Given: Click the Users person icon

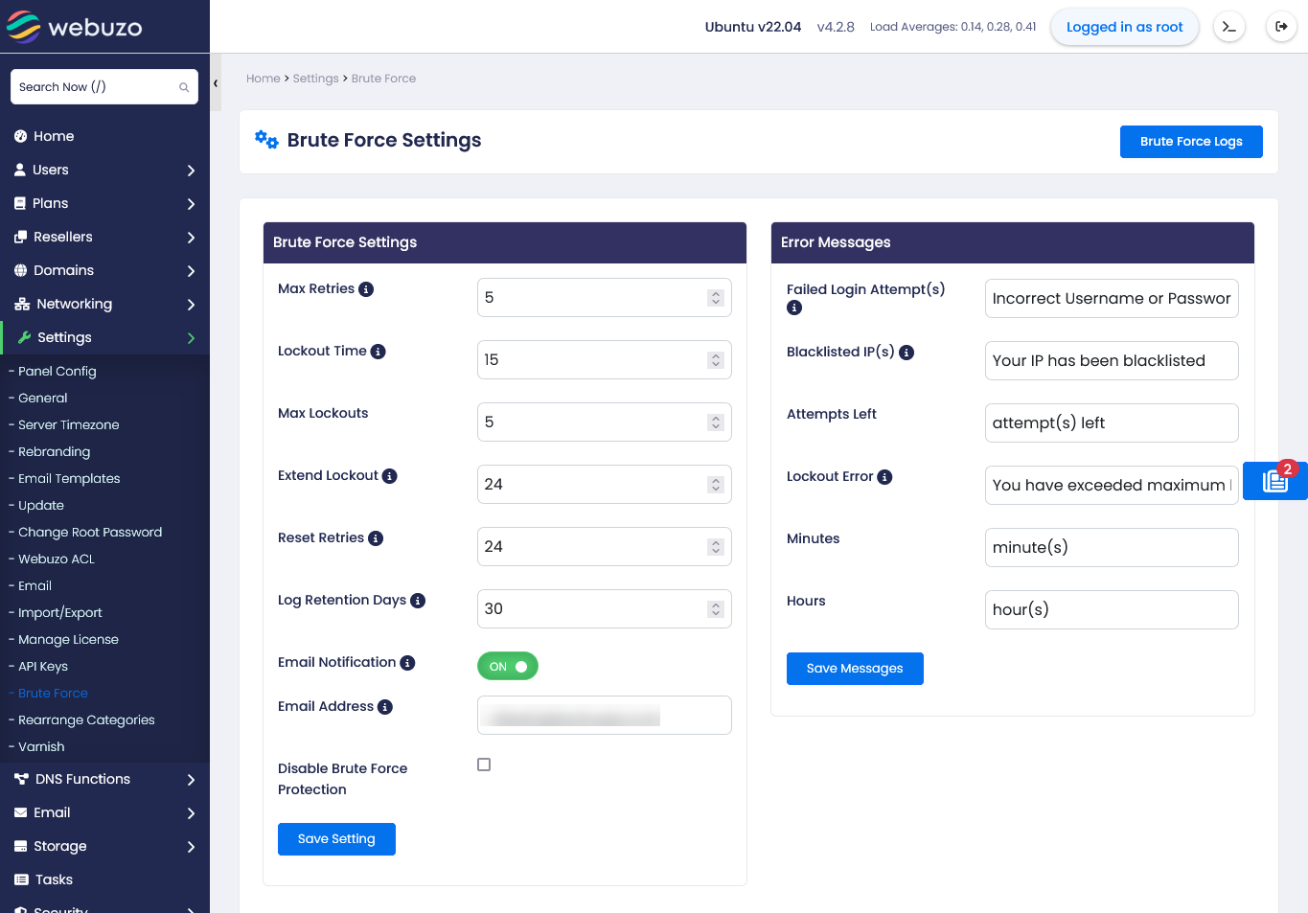Looking at the screenshot, I should pos(20,170).
